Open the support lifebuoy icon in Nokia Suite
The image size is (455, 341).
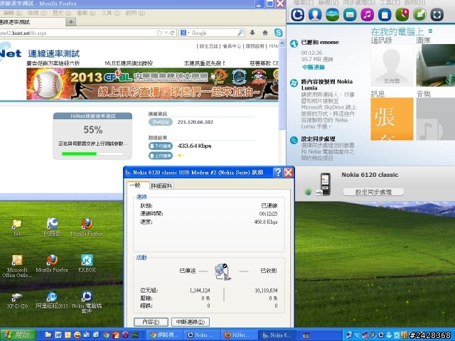coord(437,14)
